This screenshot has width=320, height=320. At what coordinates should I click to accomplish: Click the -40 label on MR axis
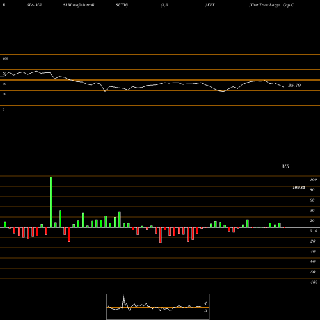click(312, 252)
